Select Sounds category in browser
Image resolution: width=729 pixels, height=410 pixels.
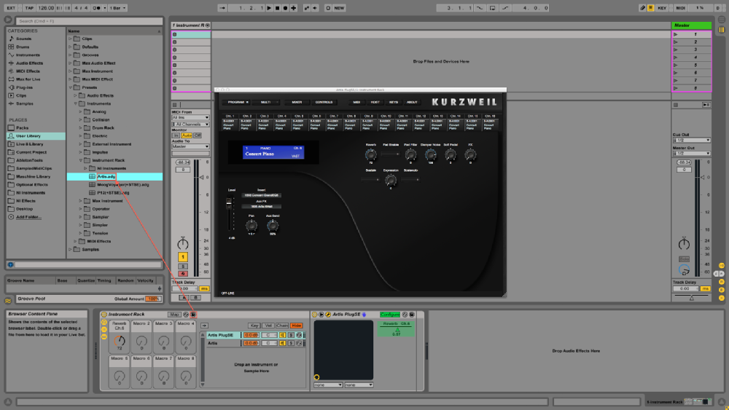tap(24, 39)
